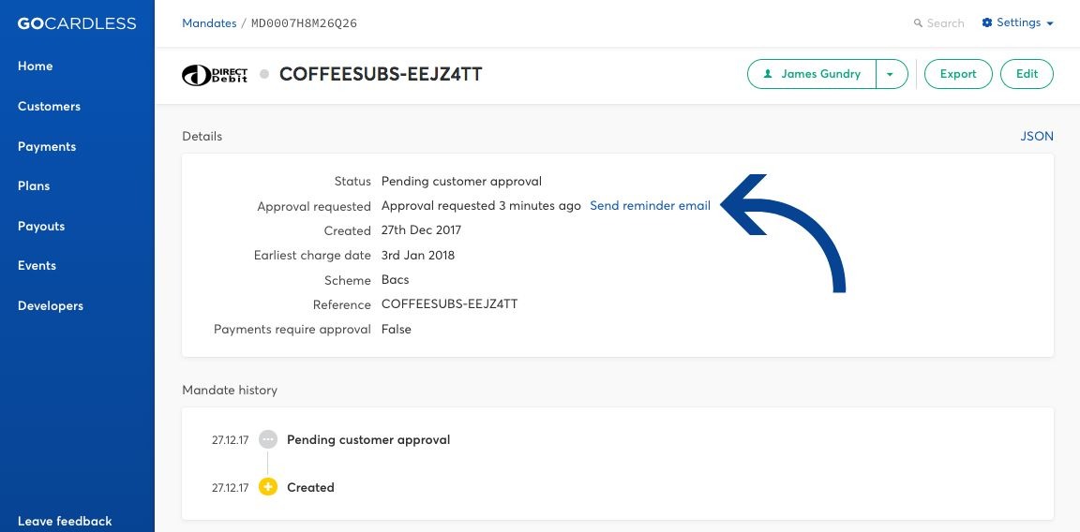Click the Edit mandate button
Screen dimensions: 1080x532
[x=1027, y=74]
